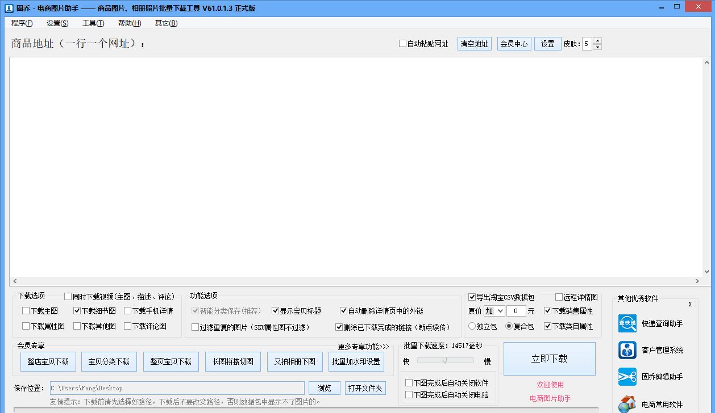
Task: Click the up arrow on the 皮肤 skin stepper
Action: [x=597, y=40]
